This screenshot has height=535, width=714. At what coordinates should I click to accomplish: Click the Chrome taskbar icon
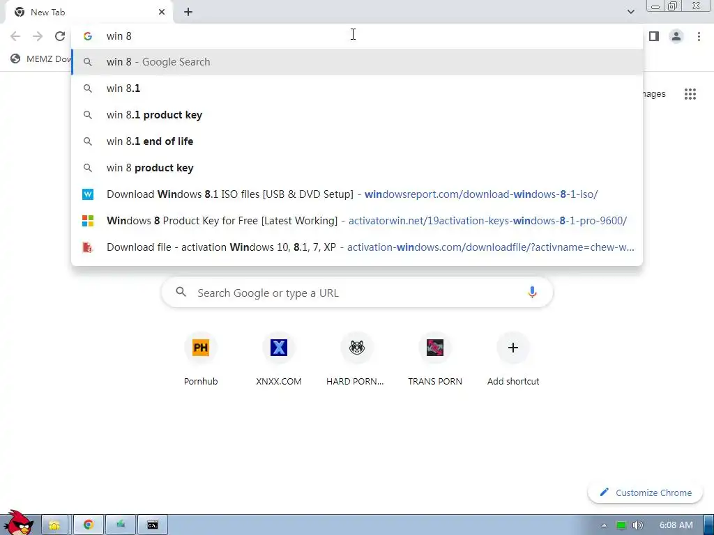pos(89,525)
